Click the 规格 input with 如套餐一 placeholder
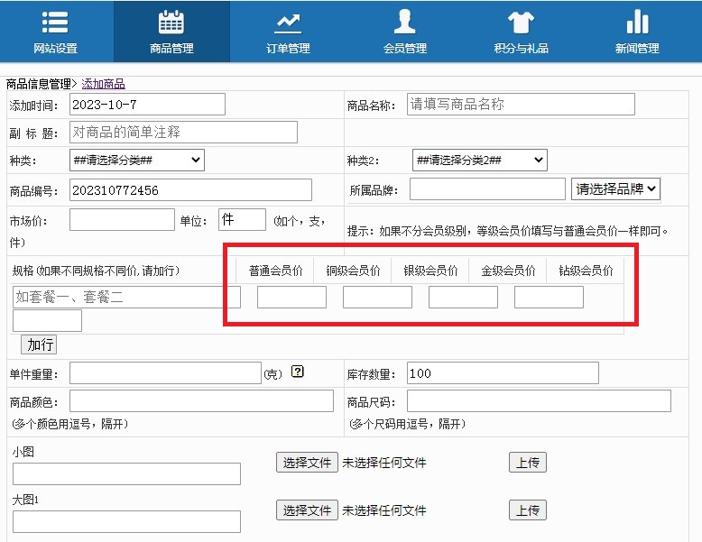702x542 pixels. tap(126, 298)
